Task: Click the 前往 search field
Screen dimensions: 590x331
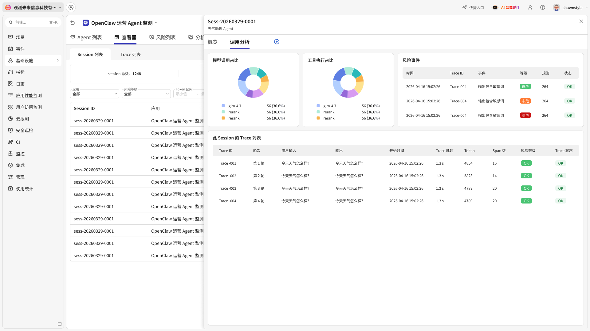Action: click(x=33, y=22)
